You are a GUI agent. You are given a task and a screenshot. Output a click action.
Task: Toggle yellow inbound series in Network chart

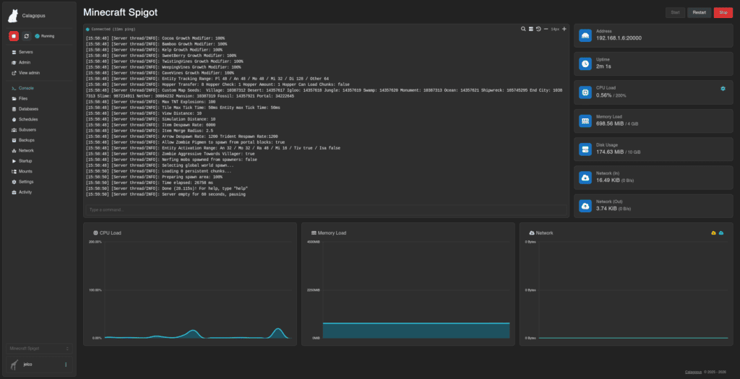(x=713, y=233)
